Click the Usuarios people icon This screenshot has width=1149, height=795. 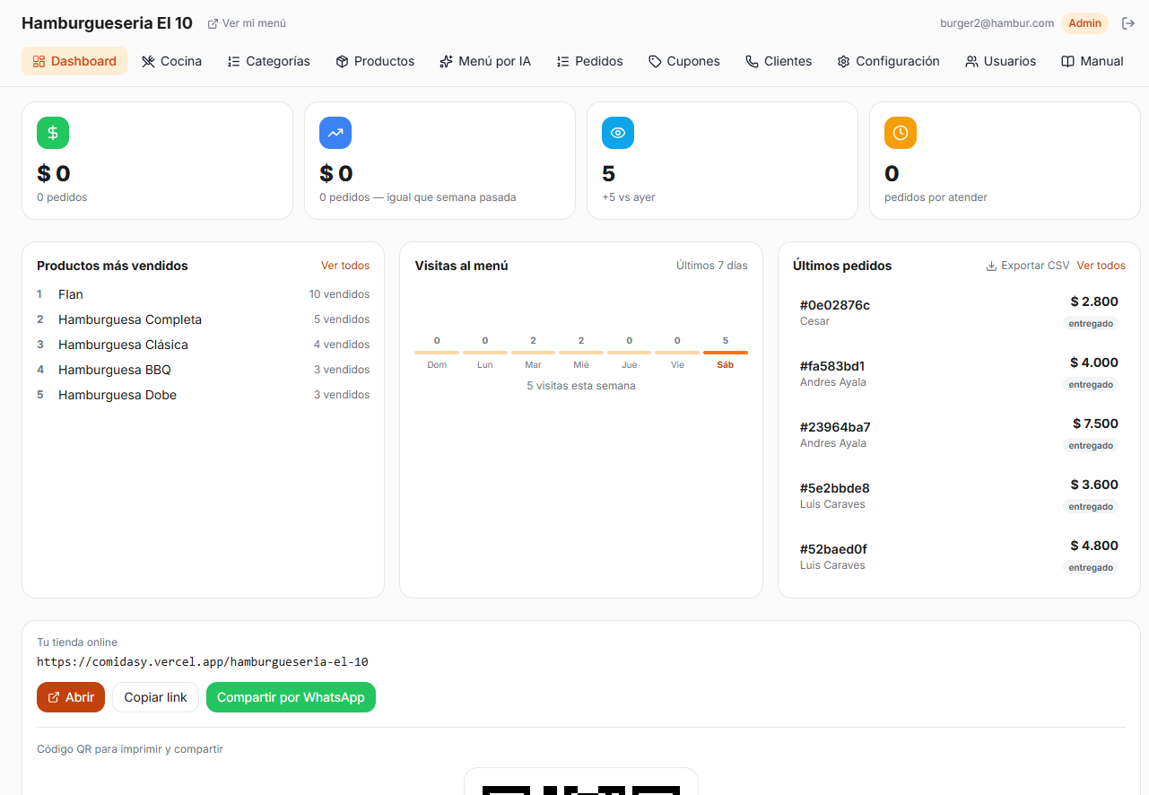click(971, 61)
